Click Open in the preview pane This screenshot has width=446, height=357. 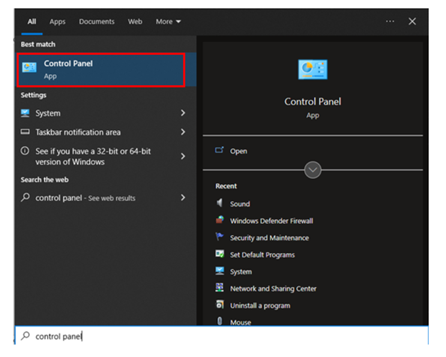tap(238, 151)
